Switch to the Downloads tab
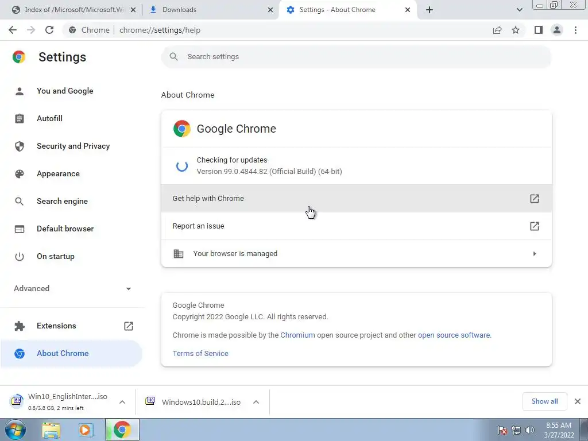This screenshot has width=588, height=441. point(210,10)
